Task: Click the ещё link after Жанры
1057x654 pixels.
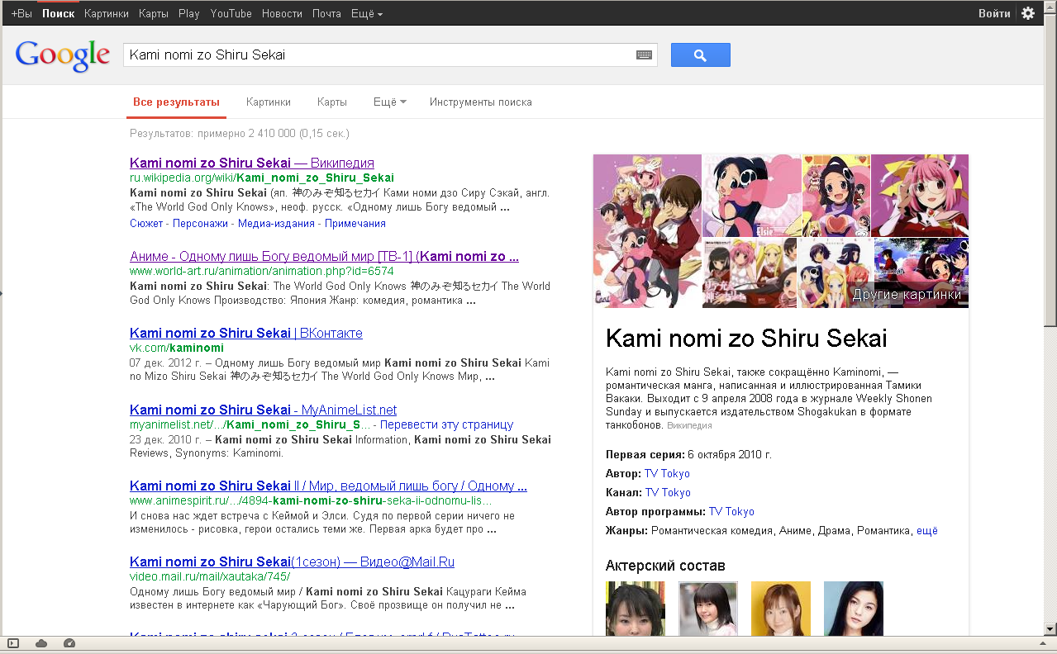Action: (927, 531)
